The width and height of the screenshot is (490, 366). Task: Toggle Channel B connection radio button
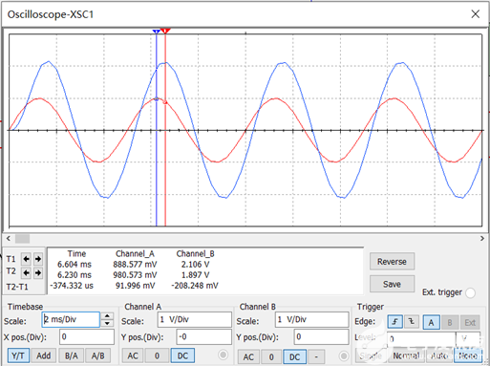coord(344,355)
